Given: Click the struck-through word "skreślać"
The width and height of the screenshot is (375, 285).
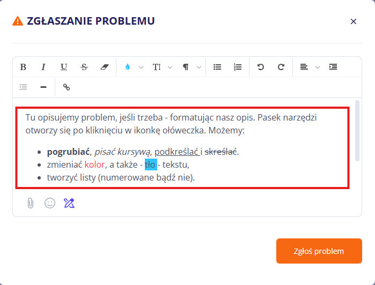Looking at the screenshot, I should click(x=220, y=152).
